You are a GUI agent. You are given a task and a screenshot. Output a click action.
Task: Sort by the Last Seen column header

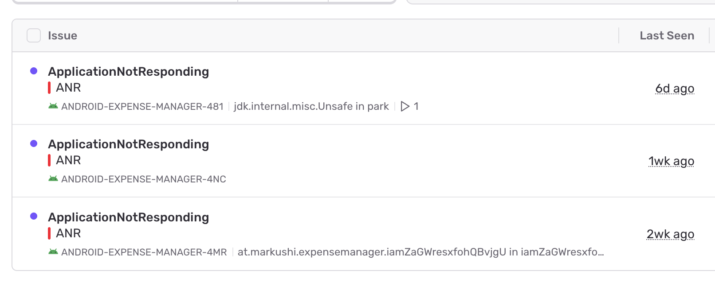pyautogui.click(x=667, y=35)
